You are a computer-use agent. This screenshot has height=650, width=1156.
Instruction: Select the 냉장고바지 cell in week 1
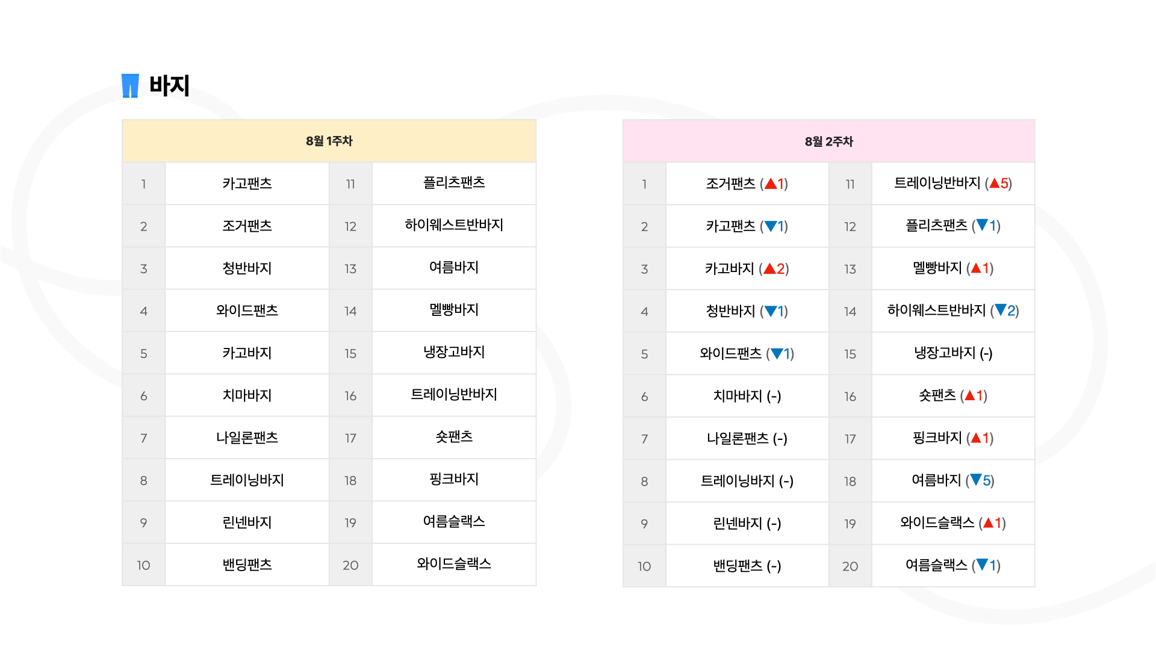pos(454,352)
